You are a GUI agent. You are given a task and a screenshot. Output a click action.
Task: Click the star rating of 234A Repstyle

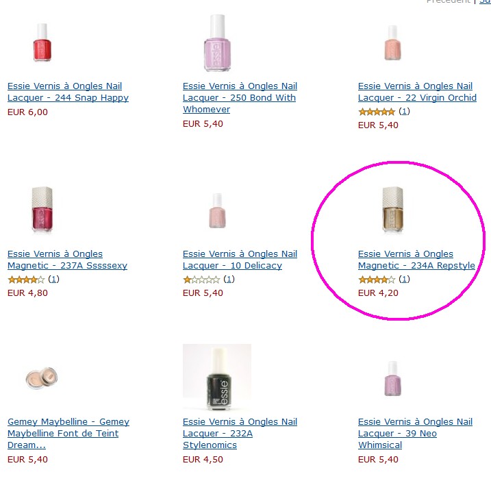tap(376, 280)
